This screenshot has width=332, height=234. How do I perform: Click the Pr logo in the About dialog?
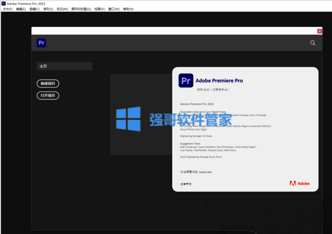(x=186, y=80)
